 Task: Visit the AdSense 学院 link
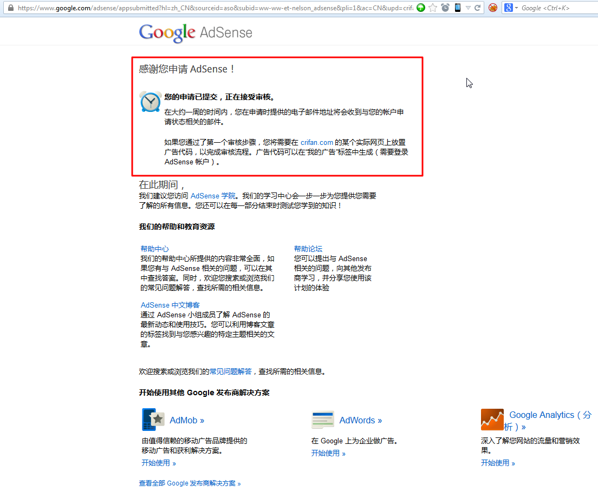coord(213,196)
